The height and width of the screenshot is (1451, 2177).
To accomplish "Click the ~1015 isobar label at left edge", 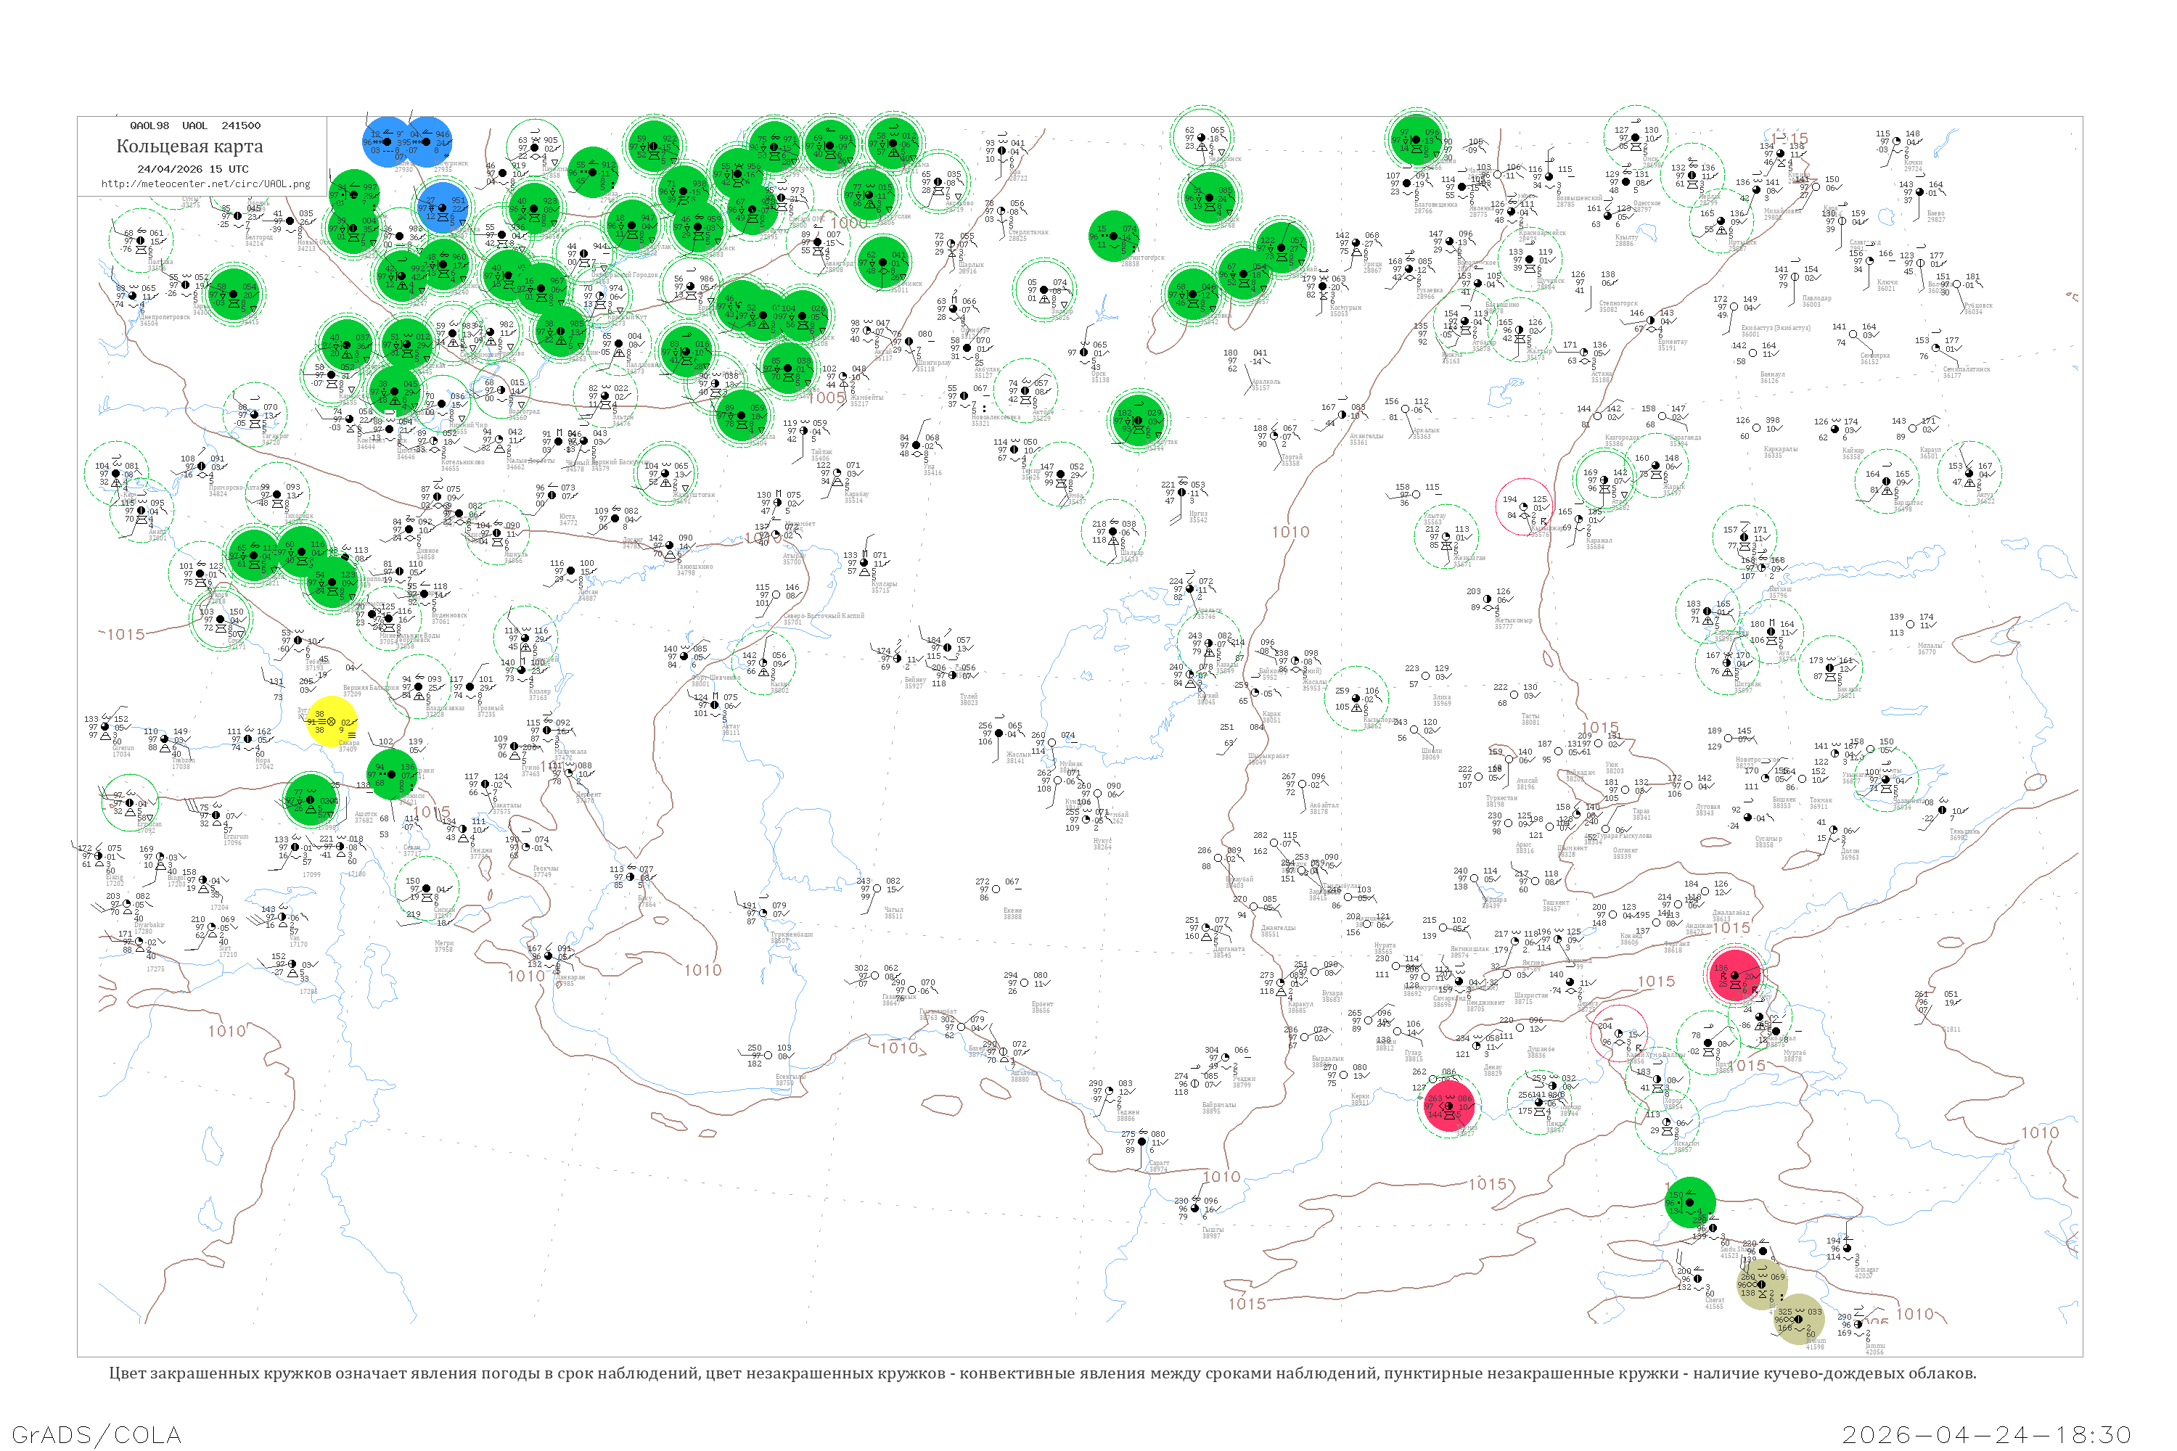I will point(122,635).
